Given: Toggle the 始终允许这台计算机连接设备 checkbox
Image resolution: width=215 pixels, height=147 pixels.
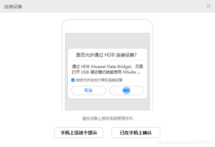Looking at the screenshot, I should 73,80.
